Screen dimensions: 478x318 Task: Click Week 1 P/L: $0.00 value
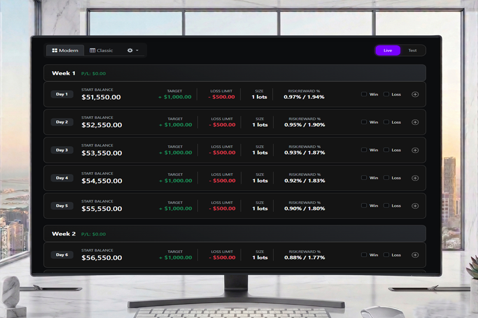(x=94, y=74)
